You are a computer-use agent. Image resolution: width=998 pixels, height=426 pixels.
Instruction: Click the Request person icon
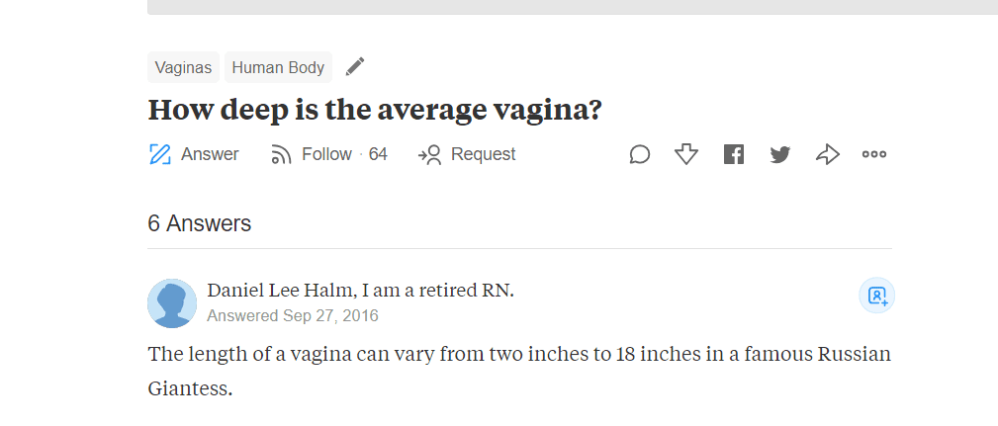(429, 154)
